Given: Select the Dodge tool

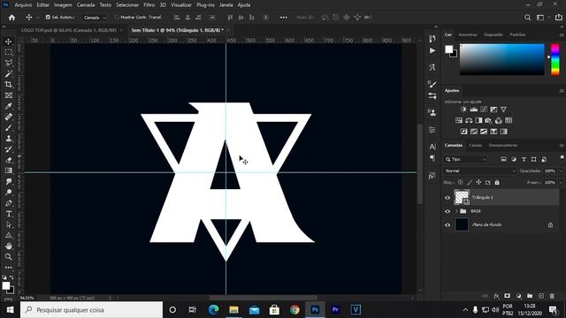Looking at the screenshot, I should coord(8,193).
